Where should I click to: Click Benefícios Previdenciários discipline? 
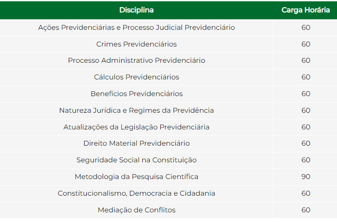[137, 94]
